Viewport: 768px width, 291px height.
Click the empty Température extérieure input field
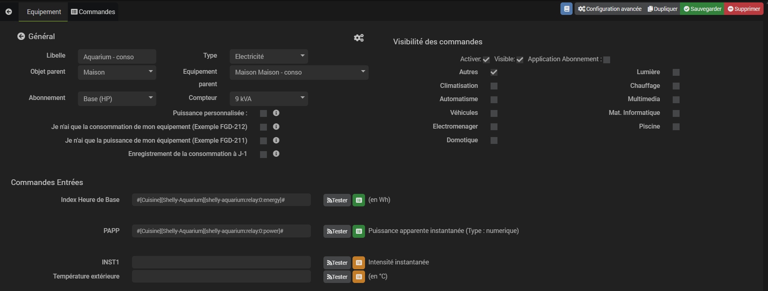pos(221,276)
